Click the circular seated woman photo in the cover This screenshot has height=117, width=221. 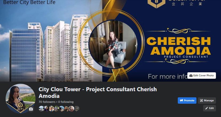(x=113, y=44)
